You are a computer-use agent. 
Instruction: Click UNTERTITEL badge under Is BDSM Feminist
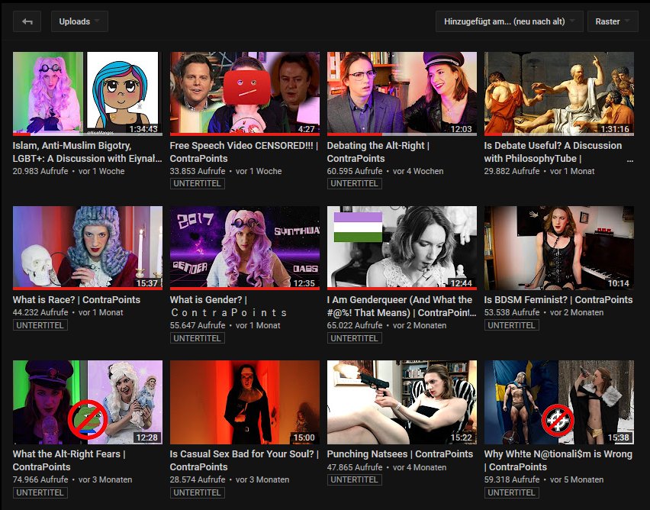pyautogui.click(x=512, y=325)
